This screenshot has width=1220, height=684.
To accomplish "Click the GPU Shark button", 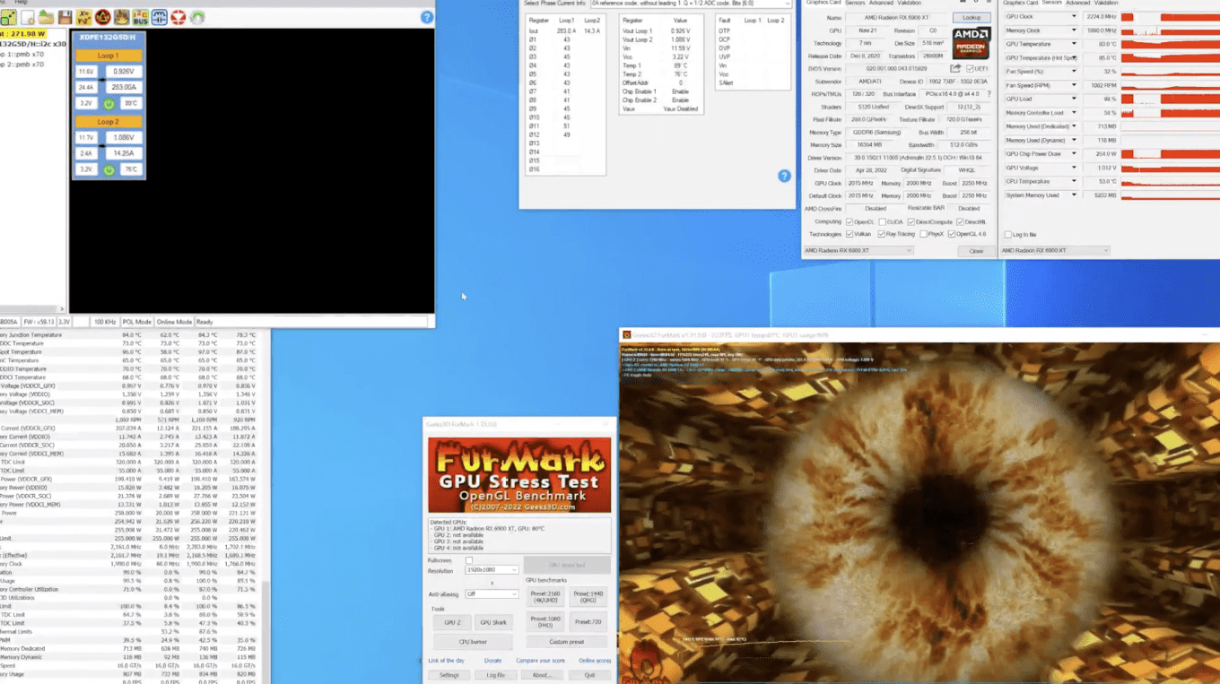I will click(493, 622).
